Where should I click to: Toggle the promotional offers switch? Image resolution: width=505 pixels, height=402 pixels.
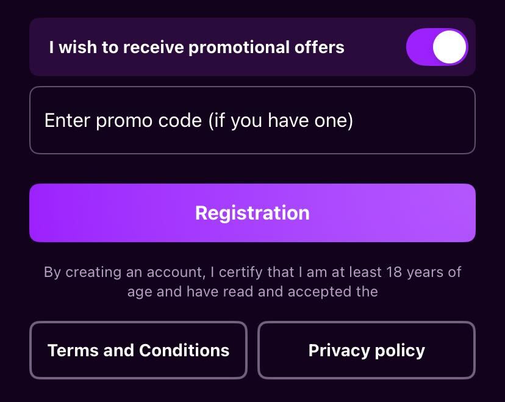pyautogui.click(x=437, y=47)
